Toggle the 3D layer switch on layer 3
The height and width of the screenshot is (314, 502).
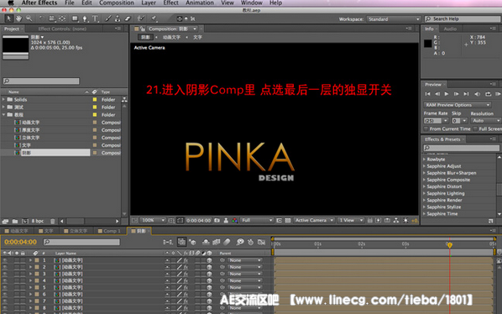(209, 274)
